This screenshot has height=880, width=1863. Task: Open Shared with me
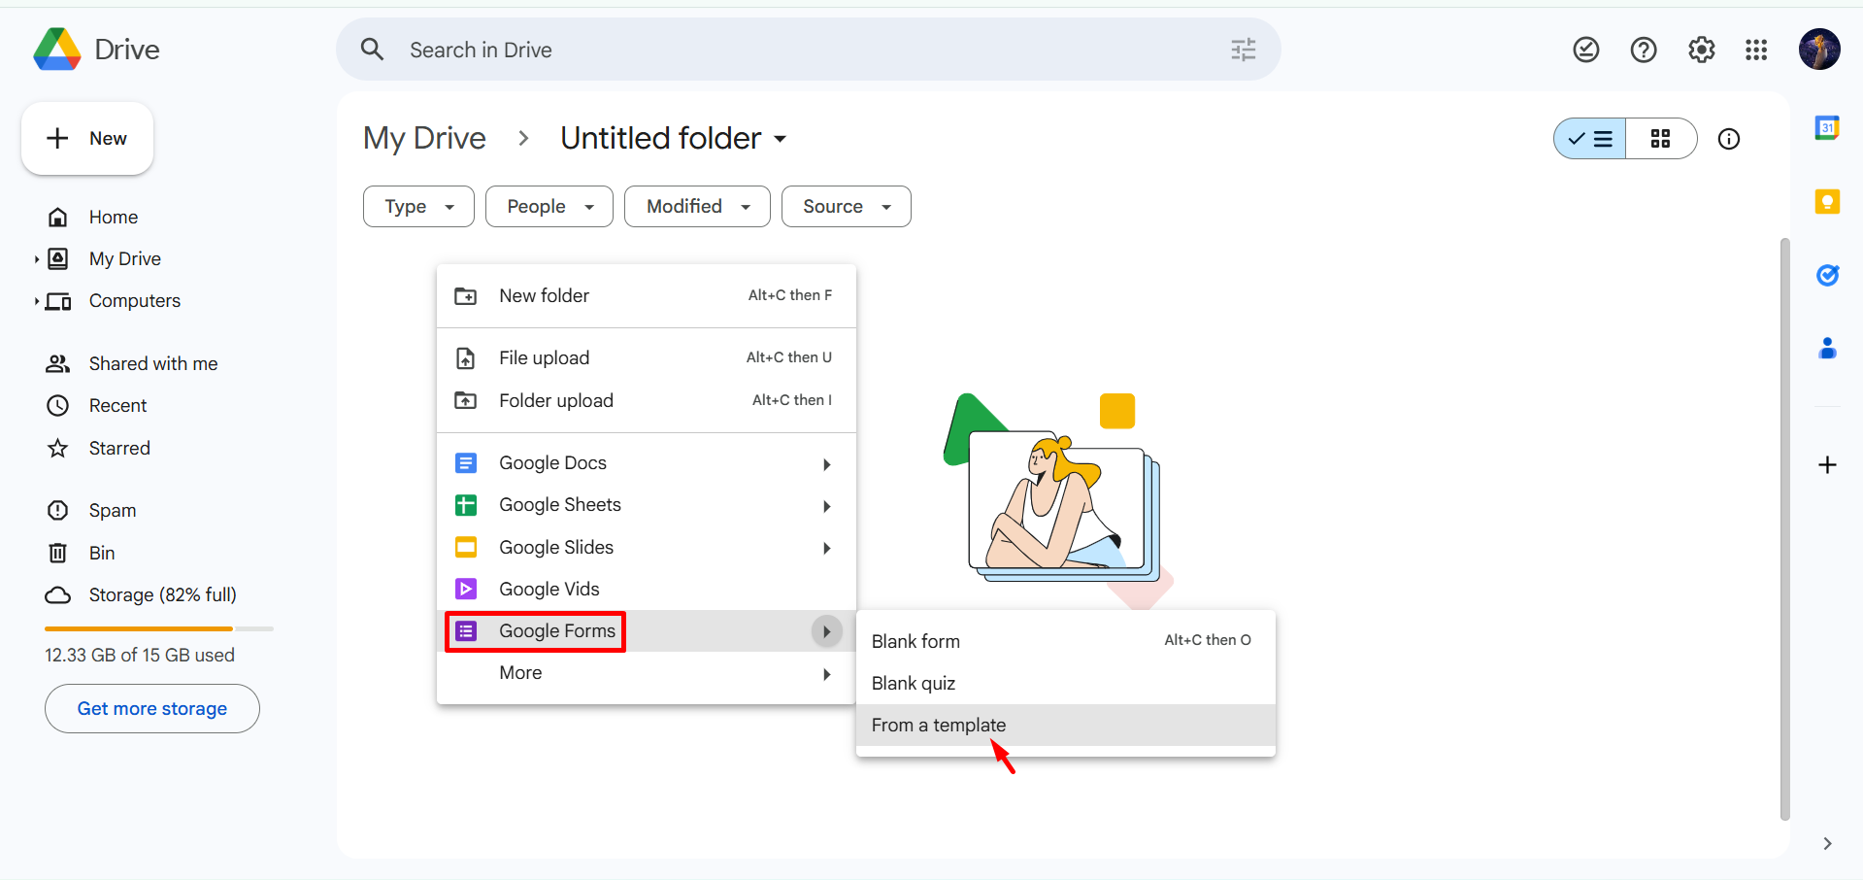[153, 364]
